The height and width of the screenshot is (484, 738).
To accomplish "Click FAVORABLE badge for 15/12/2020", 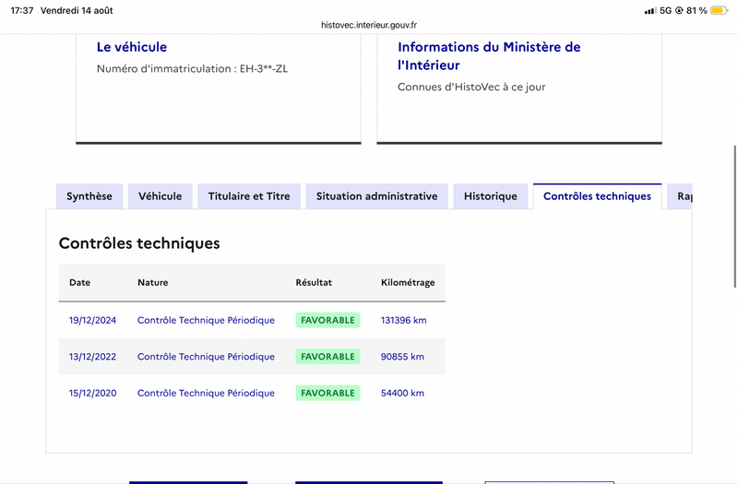I will pos(328,394).
